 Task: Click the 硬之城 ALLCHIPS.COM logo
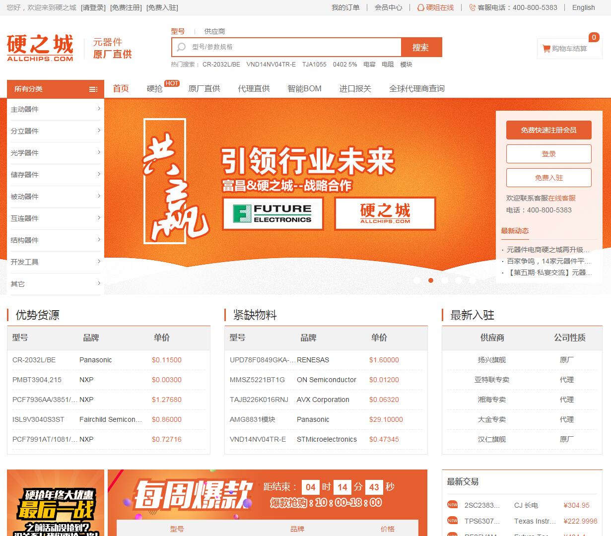click(40, 48)
